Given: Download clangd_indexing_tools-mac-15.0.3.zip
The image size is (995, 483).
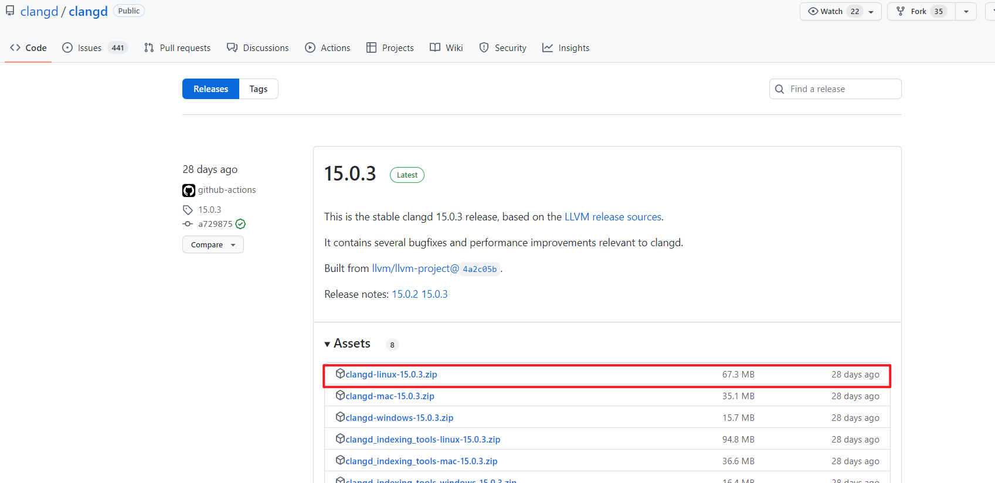Looking at the screenshot, I should pyautogui.click(x=422, y=461).
